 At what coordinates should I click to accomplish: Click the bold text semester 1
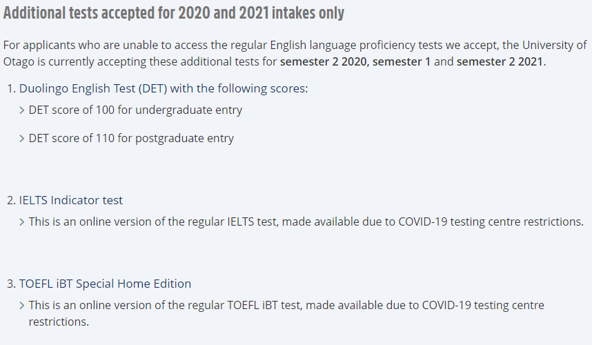coord(403,62)
